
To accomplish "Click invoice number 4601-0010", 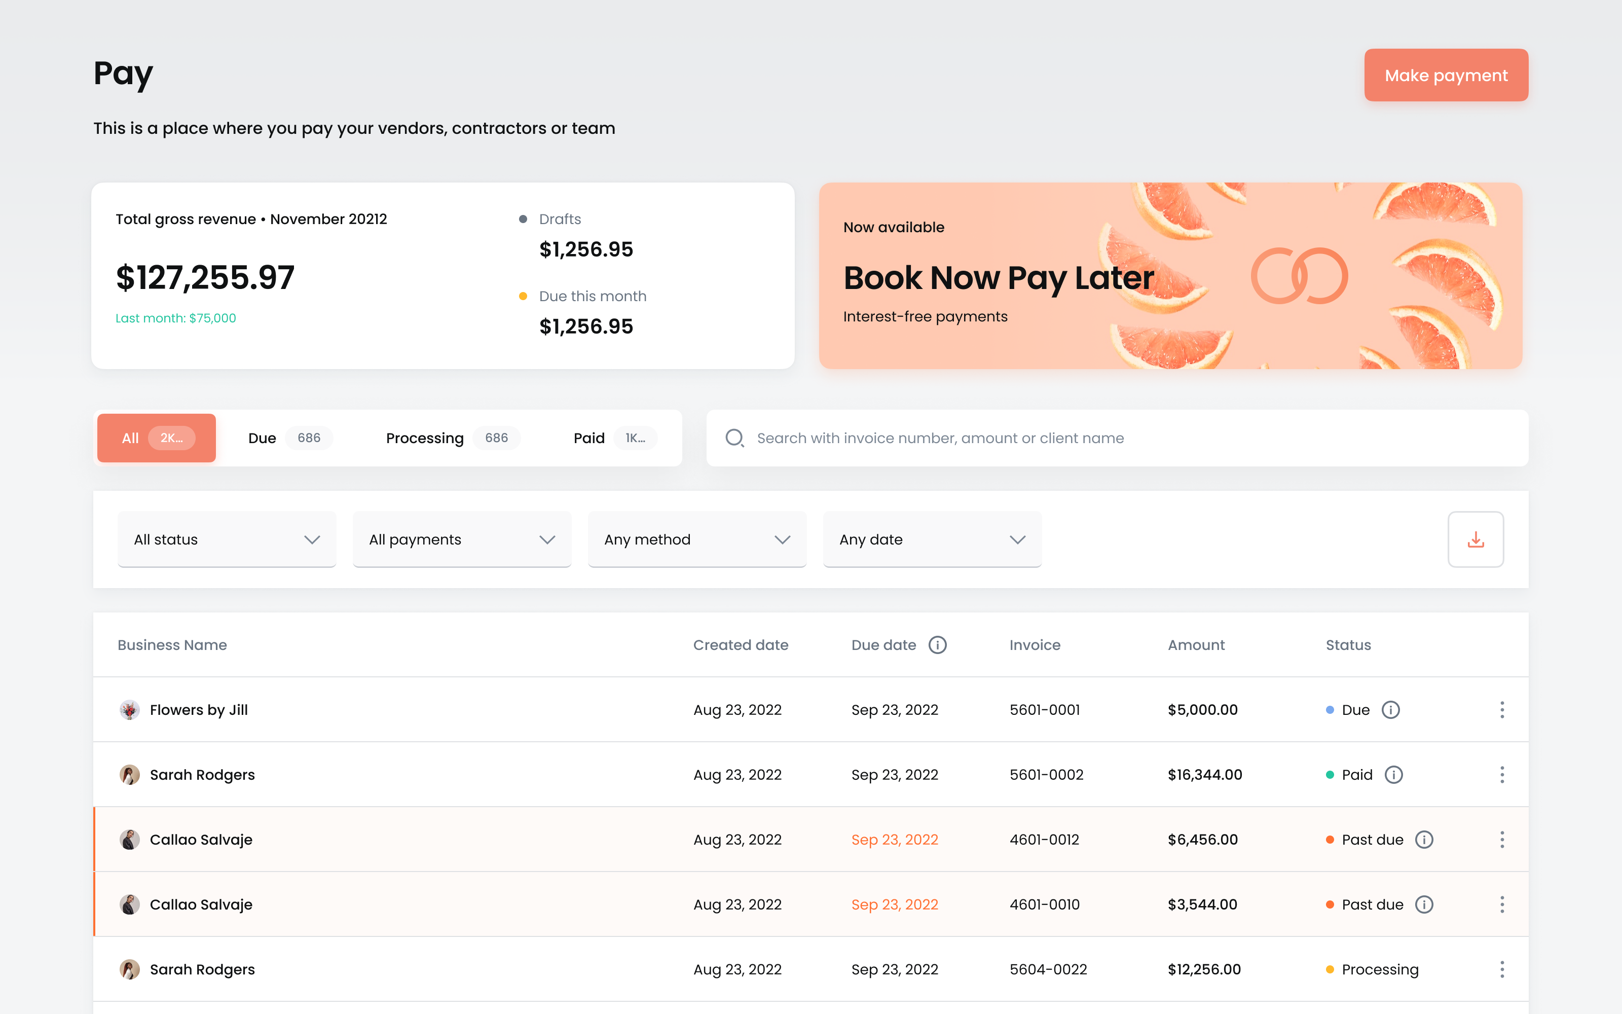I will coord(1044,904).
